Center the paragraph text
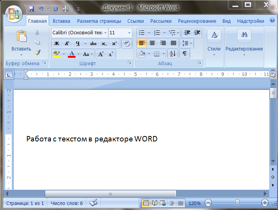Screen dimensions: 278x210 (152, 43)
